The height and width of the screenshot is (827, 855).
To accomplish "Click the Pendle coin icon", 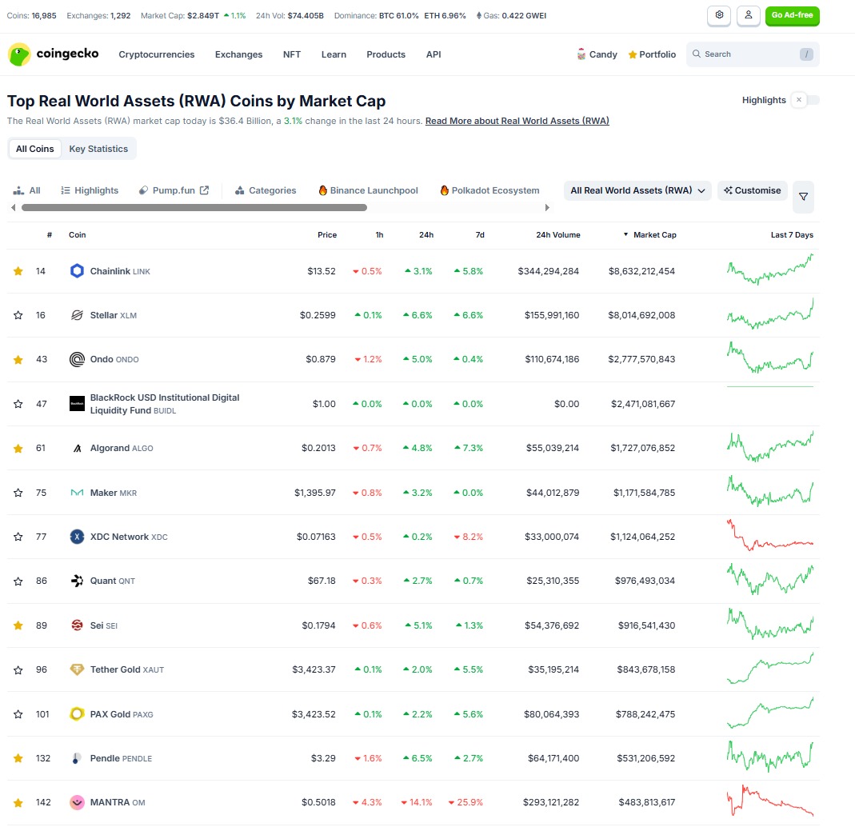I will [x=77, y=758].
